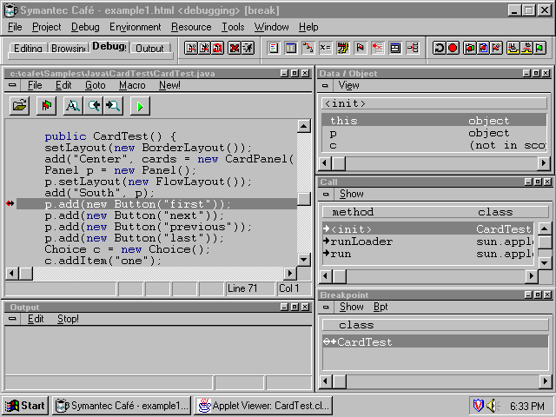Click the source editor vertical scroll thumb
The width and height of the screenshot is (556, 417).
(304, 199)
